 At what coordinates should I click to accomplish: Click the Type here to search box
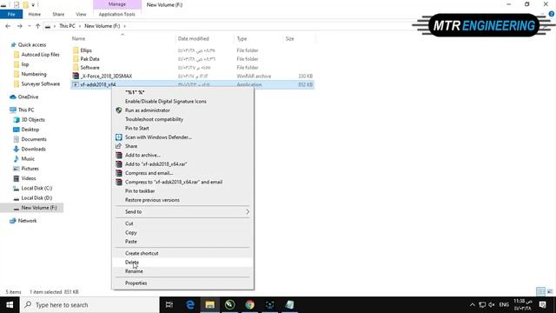point(89,305)
